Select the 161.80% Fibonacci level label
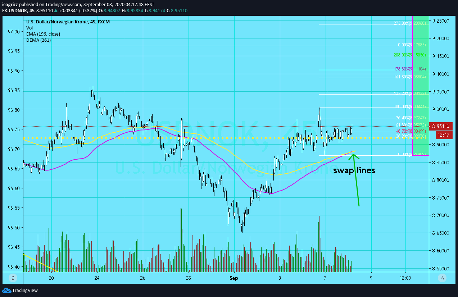The image size is (458, 297). coord(410,77)
